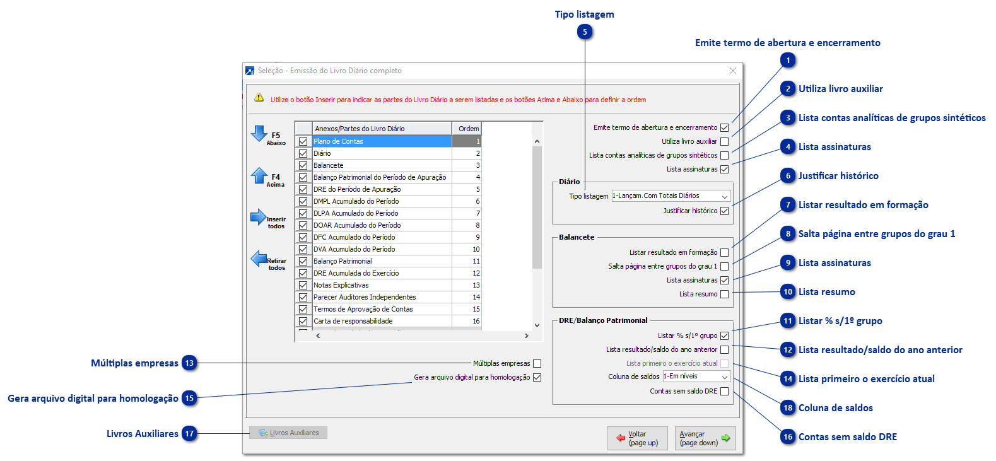
Task: Click the Inserir todos arrow
Action: click(259, 217)
